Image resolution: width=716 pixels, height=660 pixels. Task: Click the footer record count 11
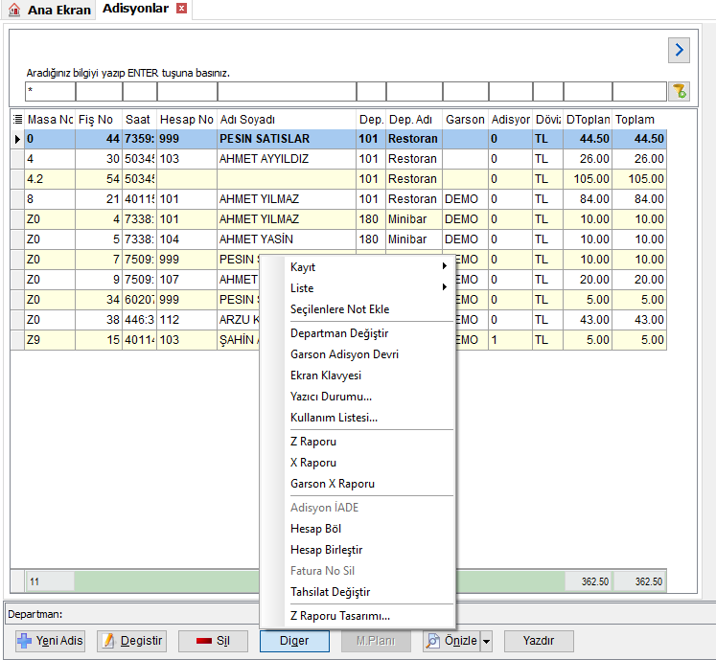click(x=50, y=581)
